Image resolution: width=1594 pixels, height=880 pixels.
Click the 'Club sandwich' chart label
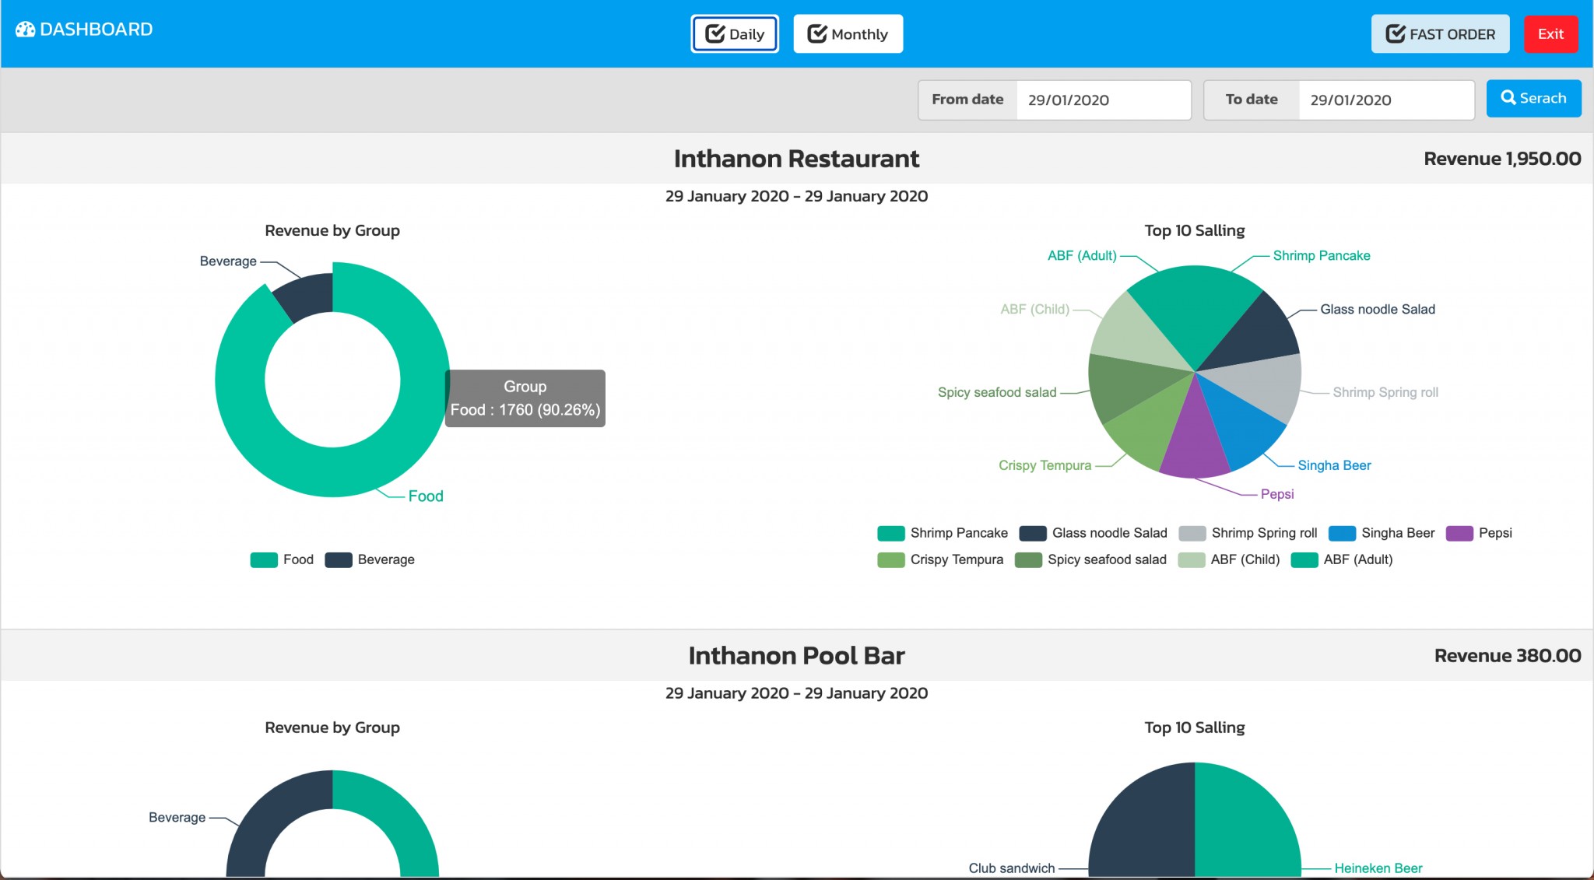pyautogui.click(x=1012, y=868)
